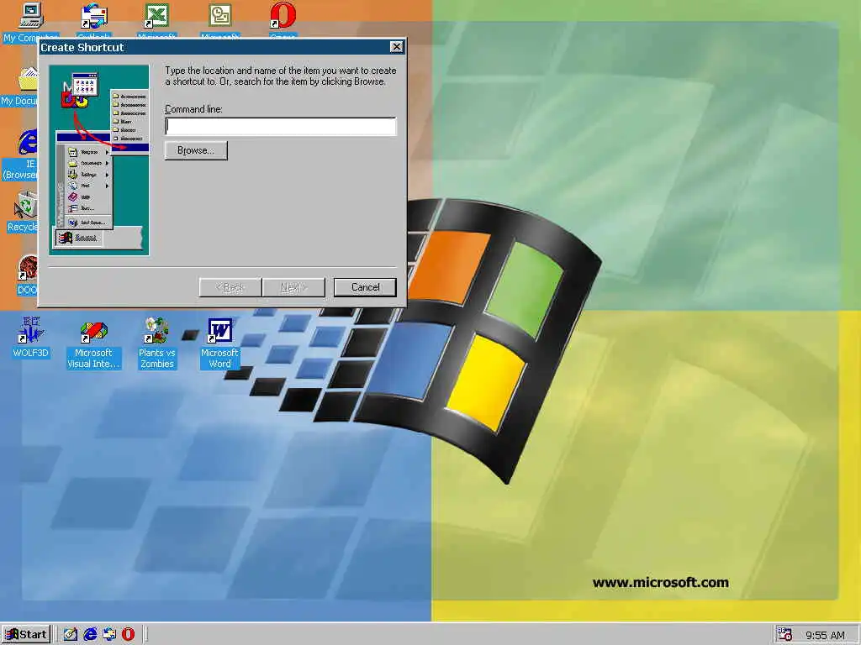Screen dimensions: 861x645
Task: Select the Outlook Express desktop shortcut
Action: 94,15
